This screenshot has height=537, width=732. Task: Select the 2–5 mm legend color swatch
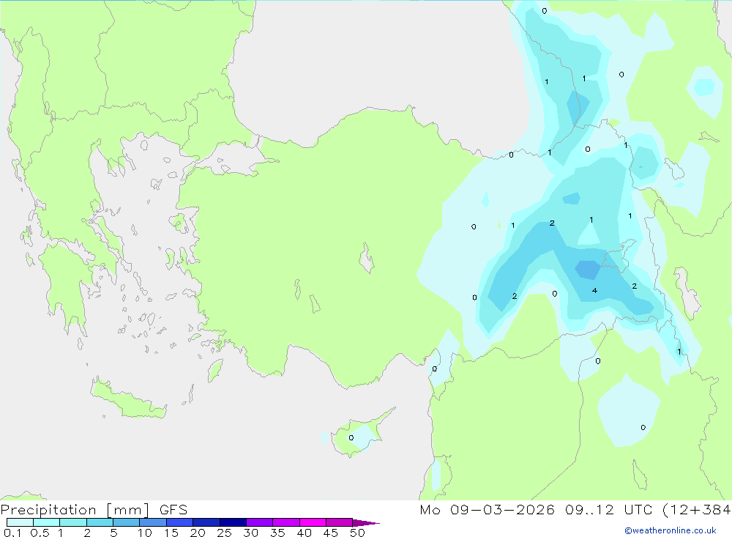pyautogui.click(x=100, y=522)
